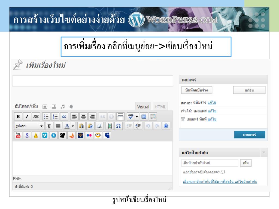Show or hide the kitchen sink toolbar
279x209 pixels.
click(x=153, y=116)
